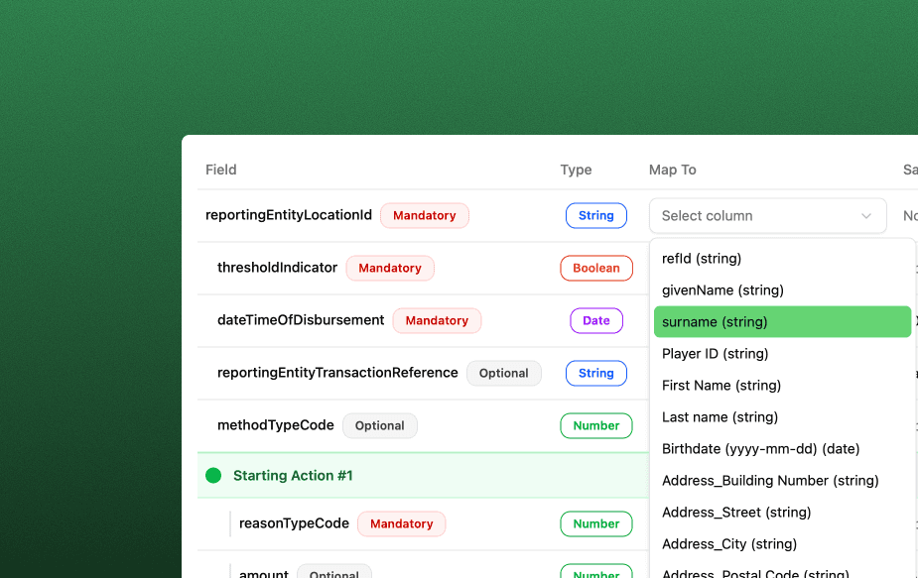Toggle the Mandatory badge on reasonTypeCode
The height and width of the screenshot is (578, 918).
401,523
